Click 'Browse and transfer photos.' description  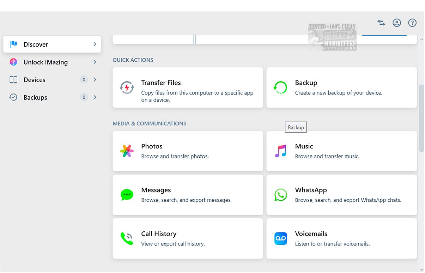[175, 157]
